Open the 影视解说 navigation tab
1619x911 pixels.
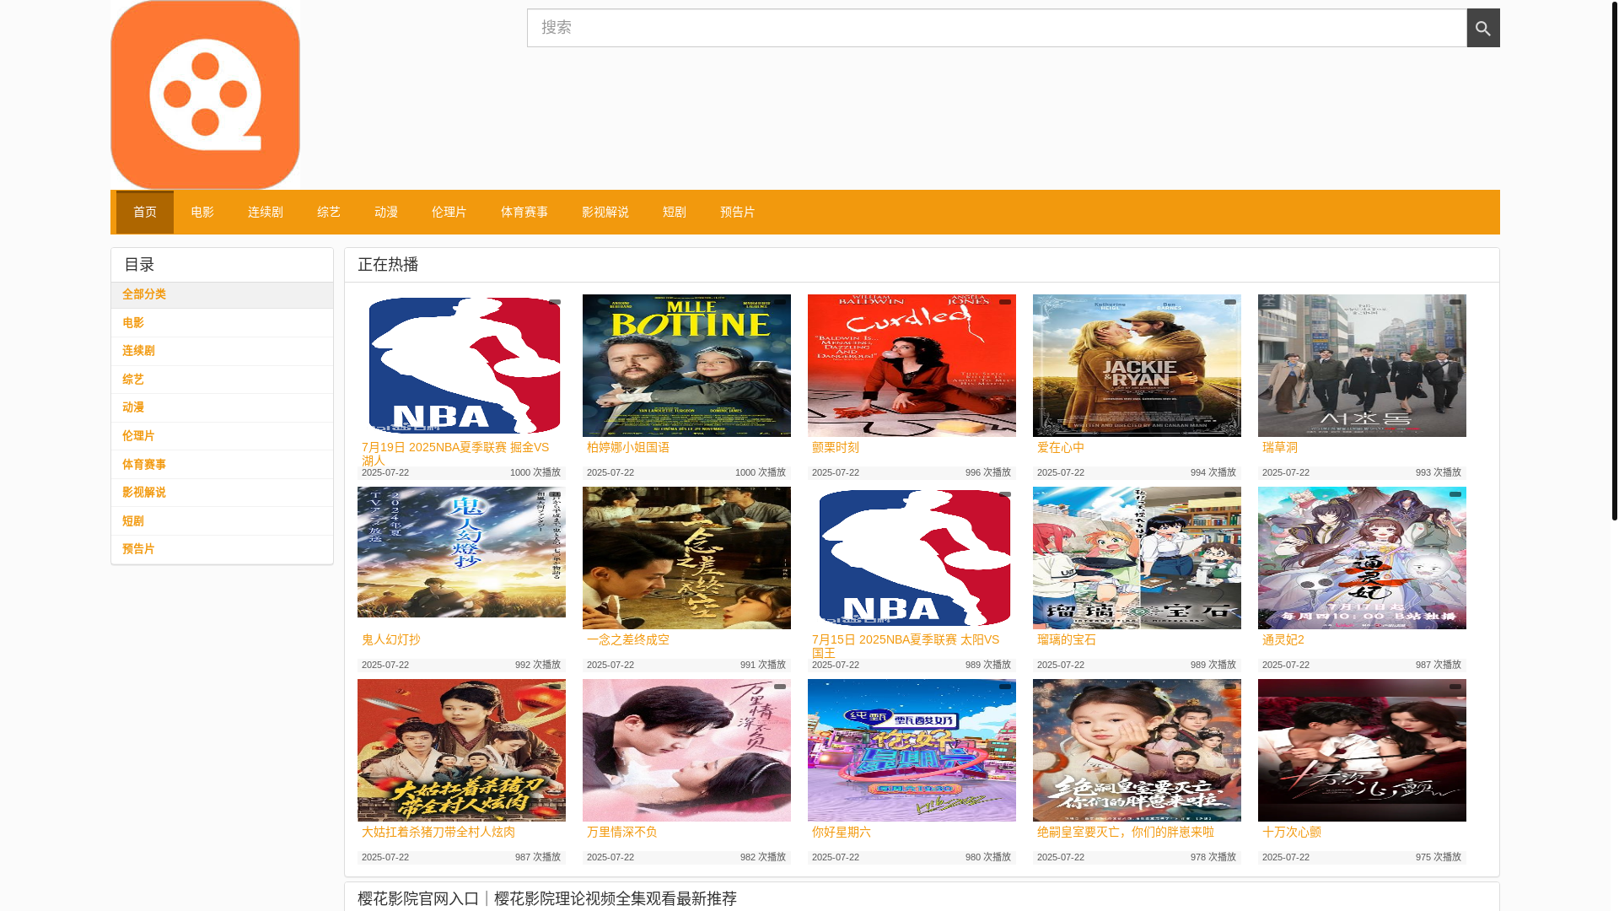coord(605,212)
